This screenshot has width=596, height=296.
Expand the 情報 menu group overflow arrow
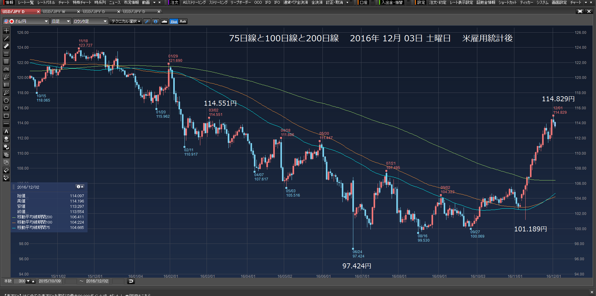[154, 2]
